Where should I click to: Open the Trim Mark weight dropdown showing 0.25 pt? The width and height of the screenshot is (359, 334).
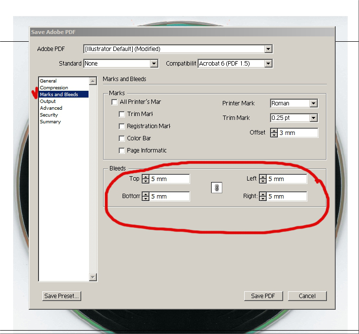click(294, 118)
